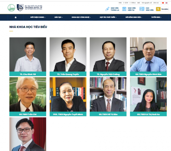Image resolution: width=171 pixels, height=151 pixels.
Task: Open TS. Chu Đình Tới profile photo
Action: (x=28, y=54)
